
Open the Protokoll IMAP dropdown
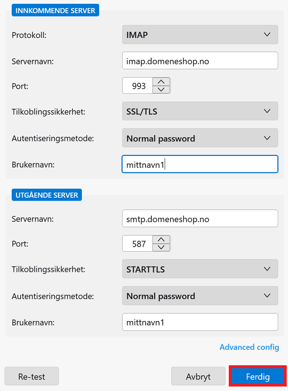[x=200, y=35]
